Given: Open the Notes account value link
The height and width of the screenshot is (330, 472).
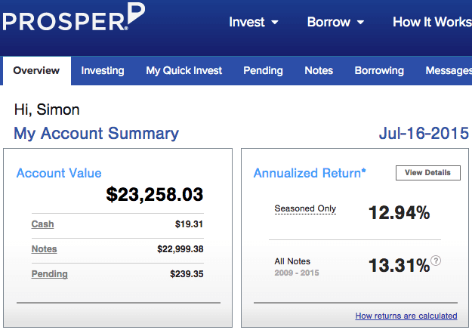Looking at the screenshot, I should [x=44, y=249].
